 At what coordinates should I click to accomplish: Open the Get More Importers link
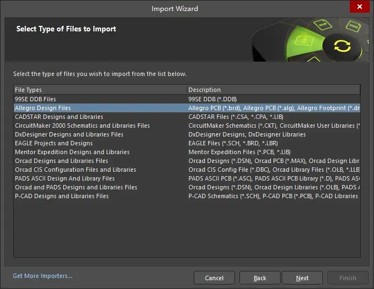point(42,276)
